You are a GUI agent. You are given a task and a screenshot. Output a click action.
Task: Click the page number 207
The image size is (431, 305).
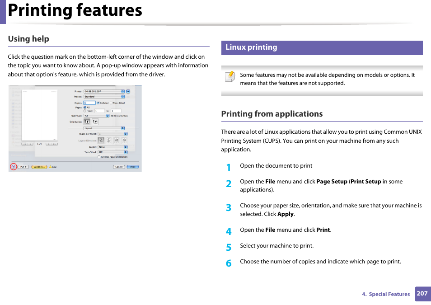click(x=422, y=293)
